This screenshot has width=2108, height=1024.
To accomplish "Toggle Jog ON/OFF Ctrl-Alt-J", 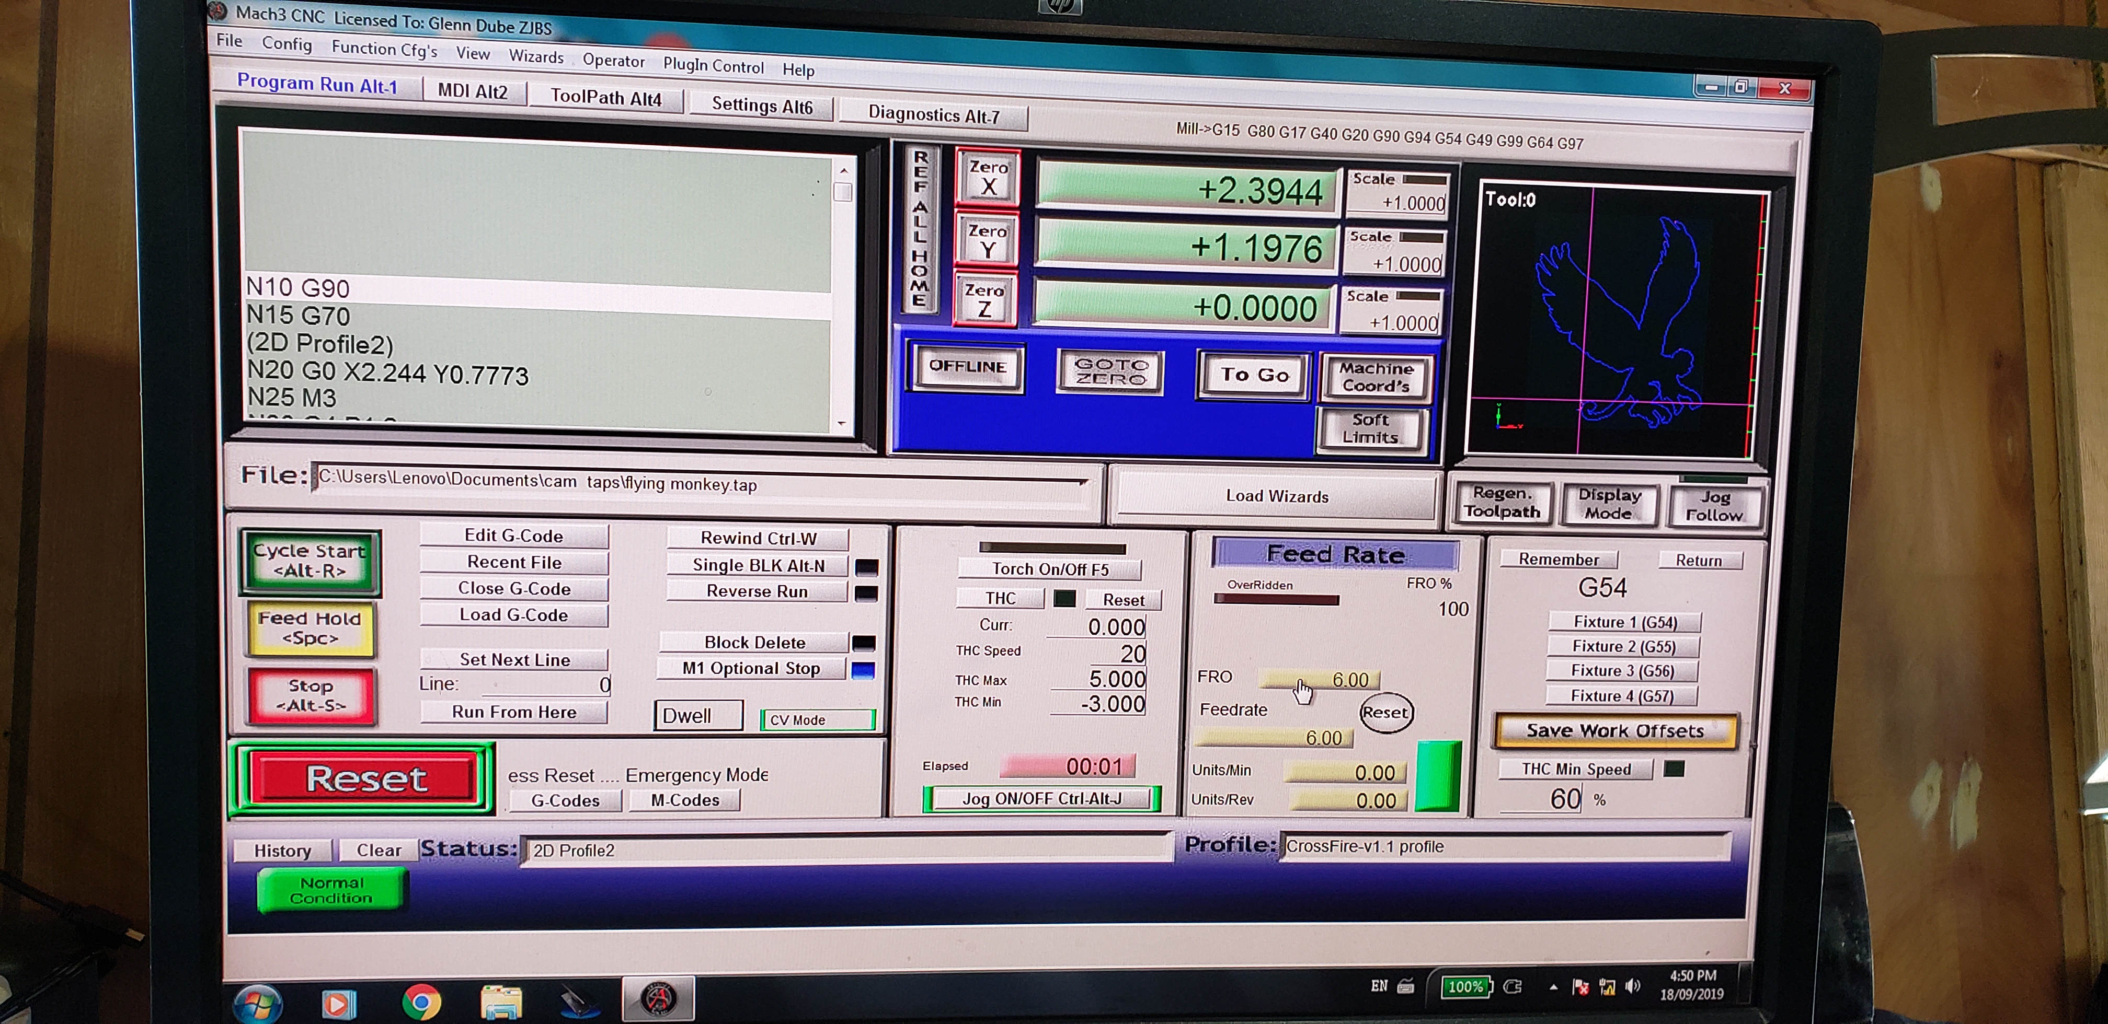I will click(x=1042, y=798).
